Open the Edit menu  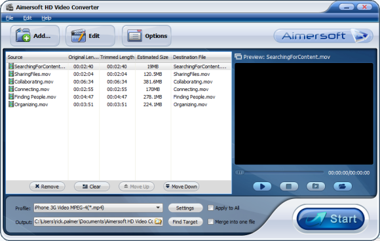pyautogui.click(x=28, y=18)
